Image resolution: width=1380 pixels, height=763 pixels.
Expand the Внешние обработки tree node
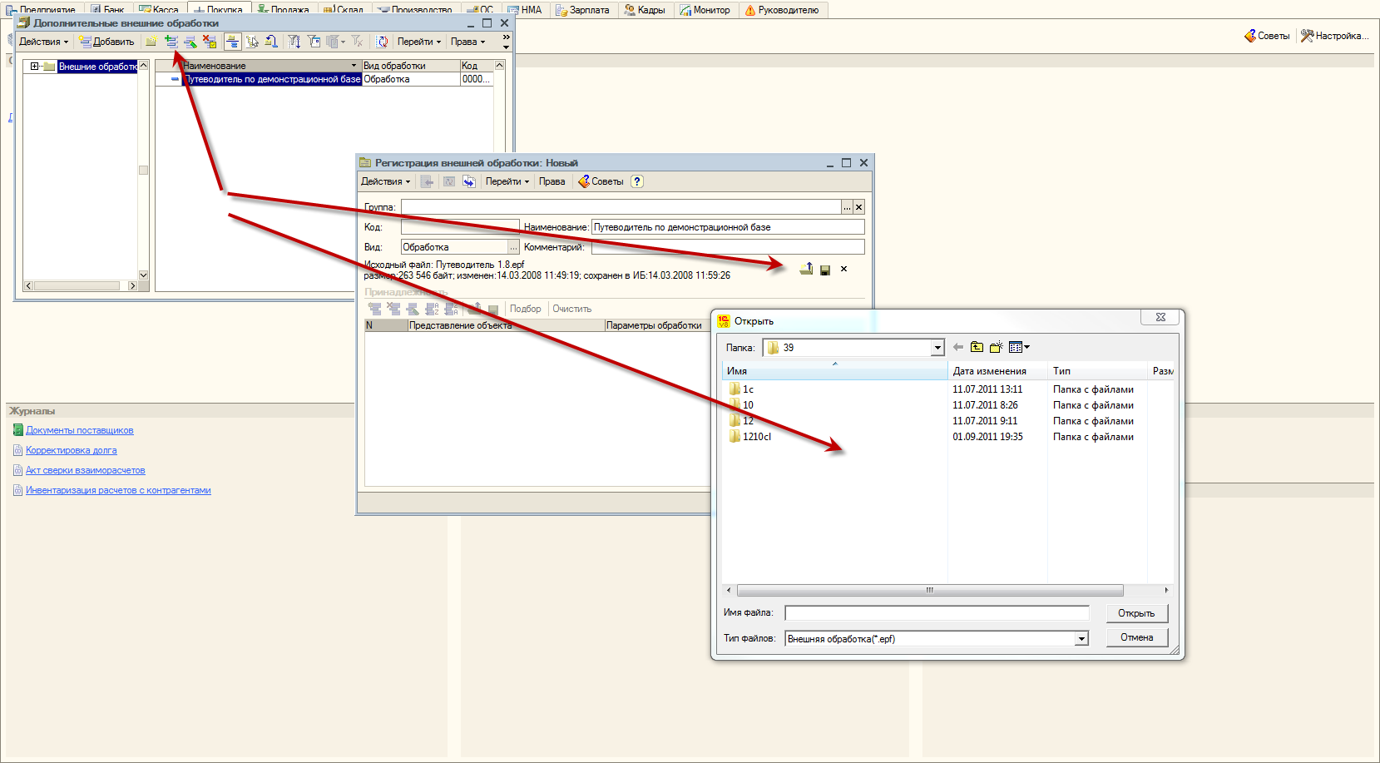point(34,67)
